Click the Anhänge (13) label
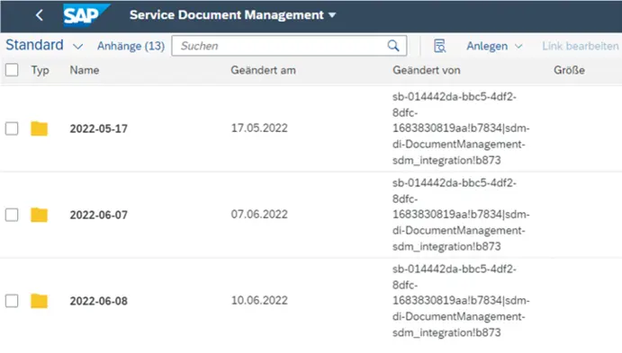 [x=131, y=47]
